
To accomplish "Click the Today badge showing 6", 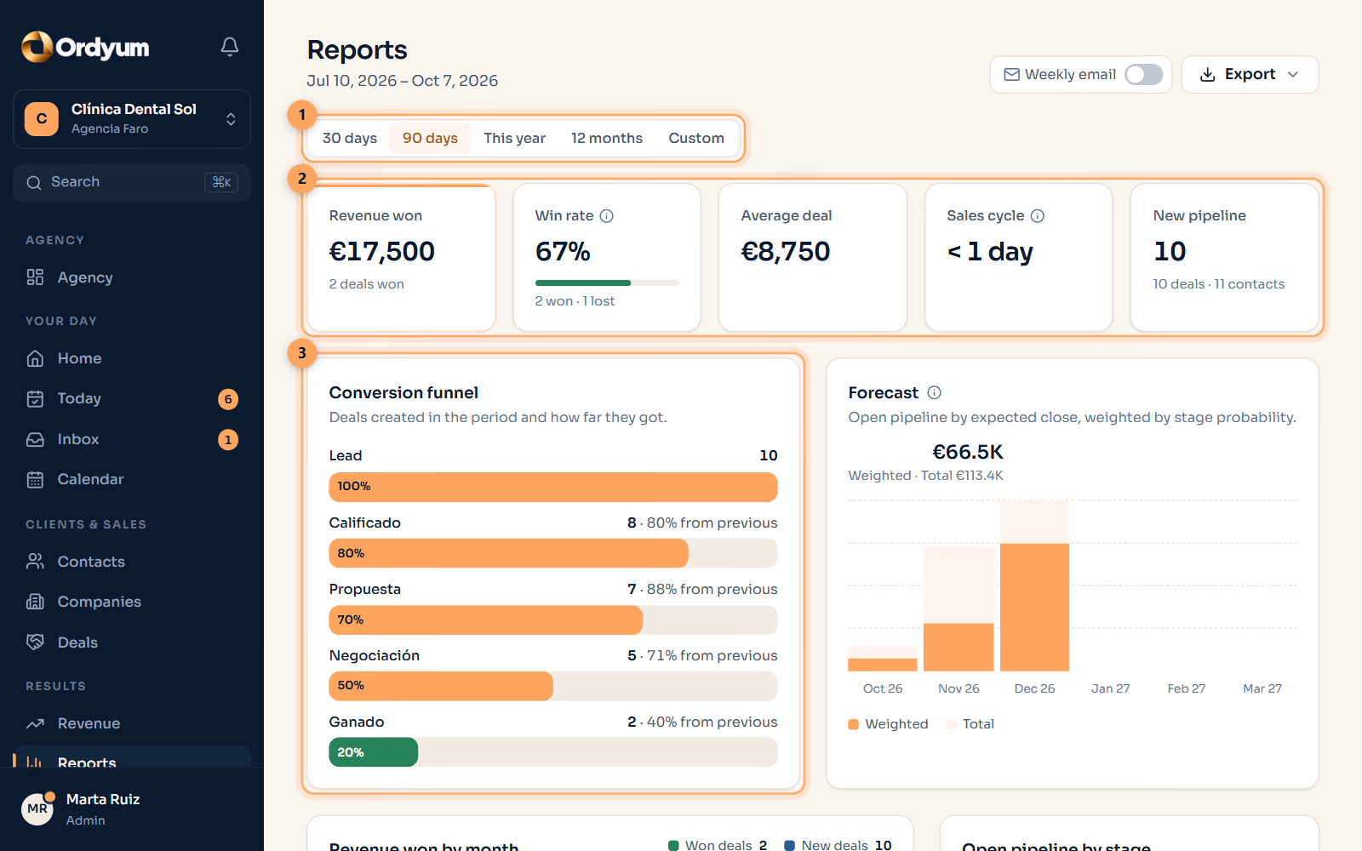I will click(228, 399).
